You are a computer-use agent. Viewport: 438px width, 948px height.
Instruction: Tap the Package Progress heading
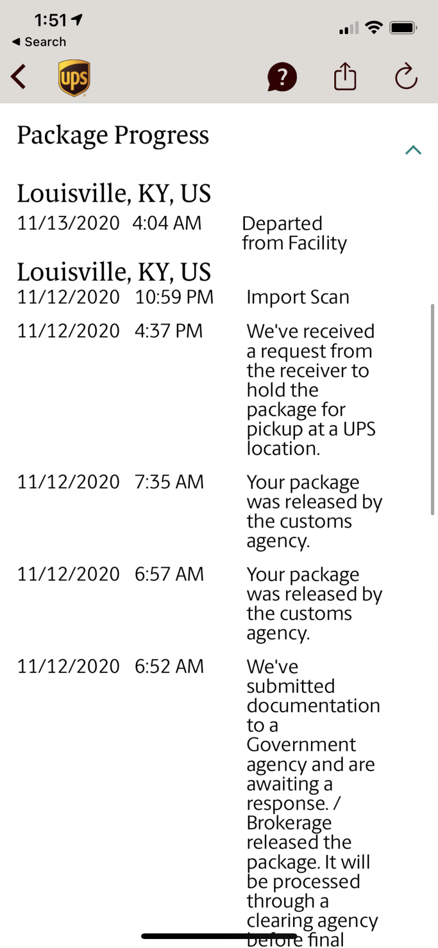pyautogui.click(x=113, y=135)
